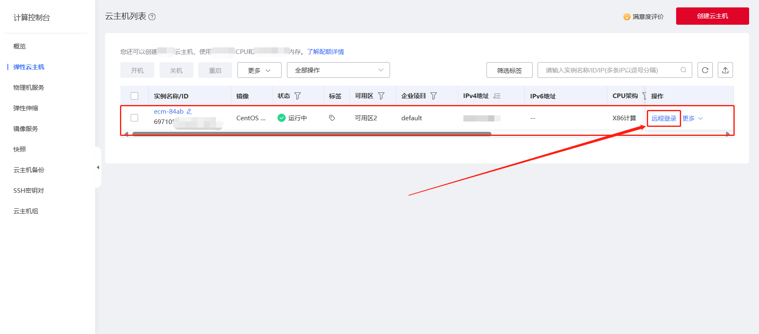
Task: Sort by IPv4地址 column
Action: click(497, 96)
